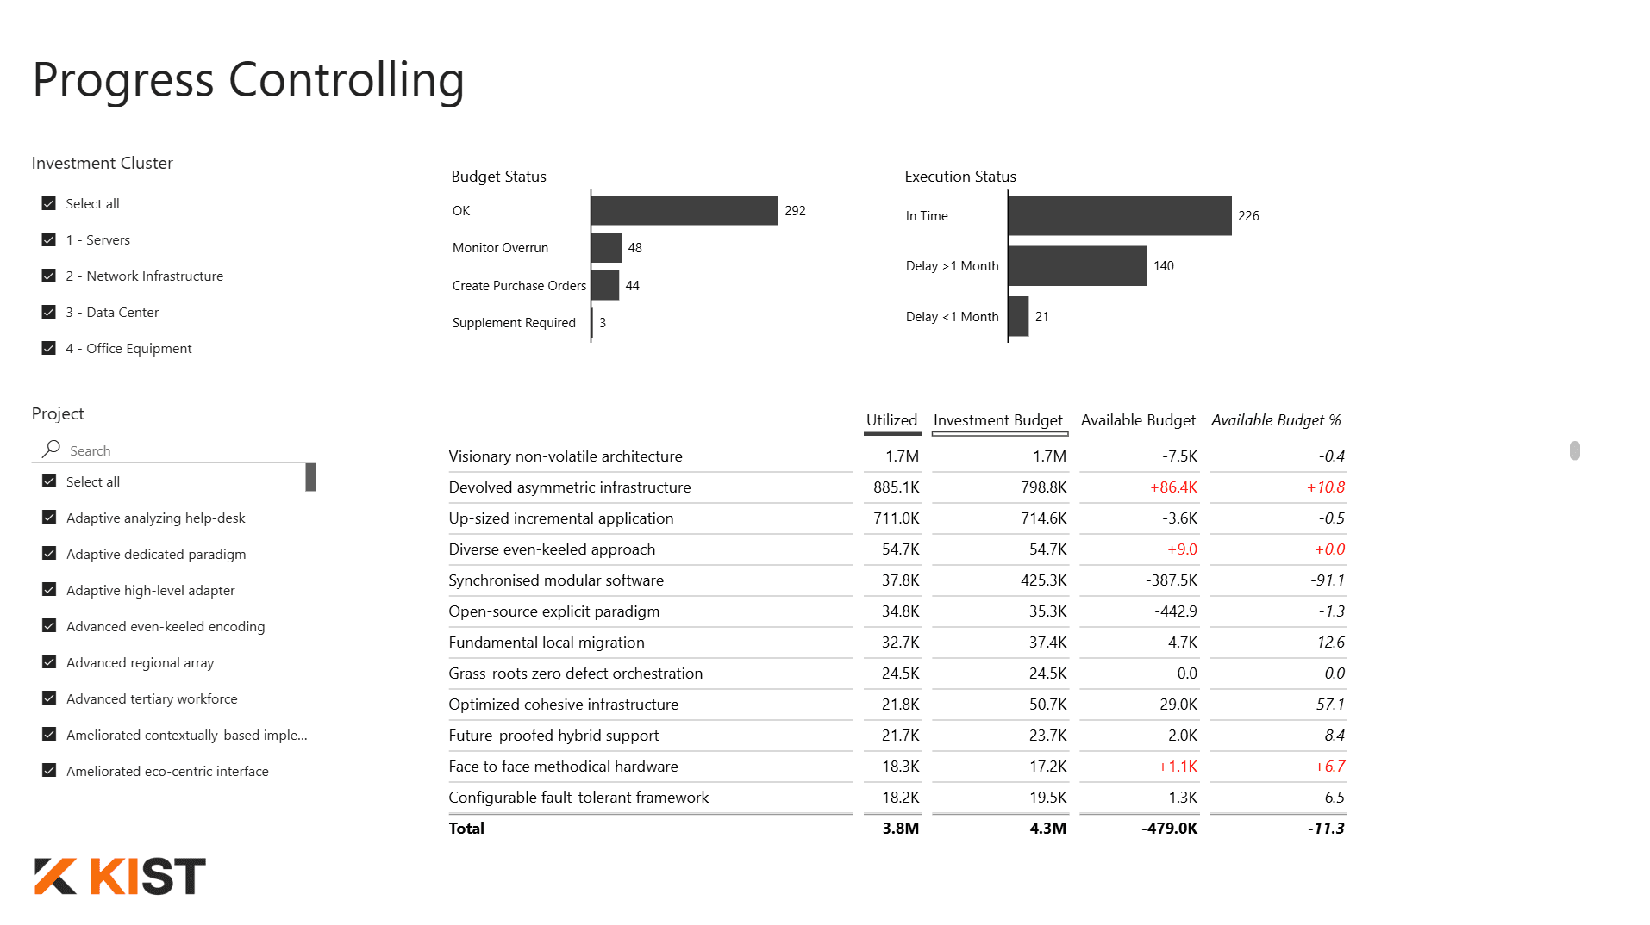Toggle Advanced regional array checkbox

pos(49,662)
